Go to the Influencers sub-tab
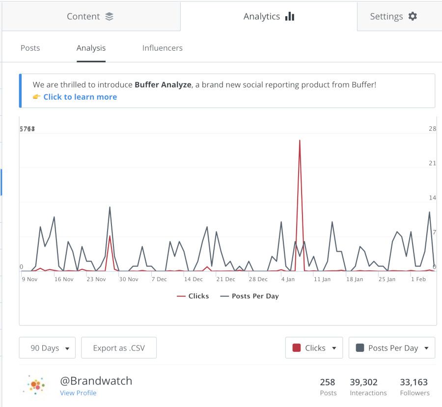 tap(163, 48)
